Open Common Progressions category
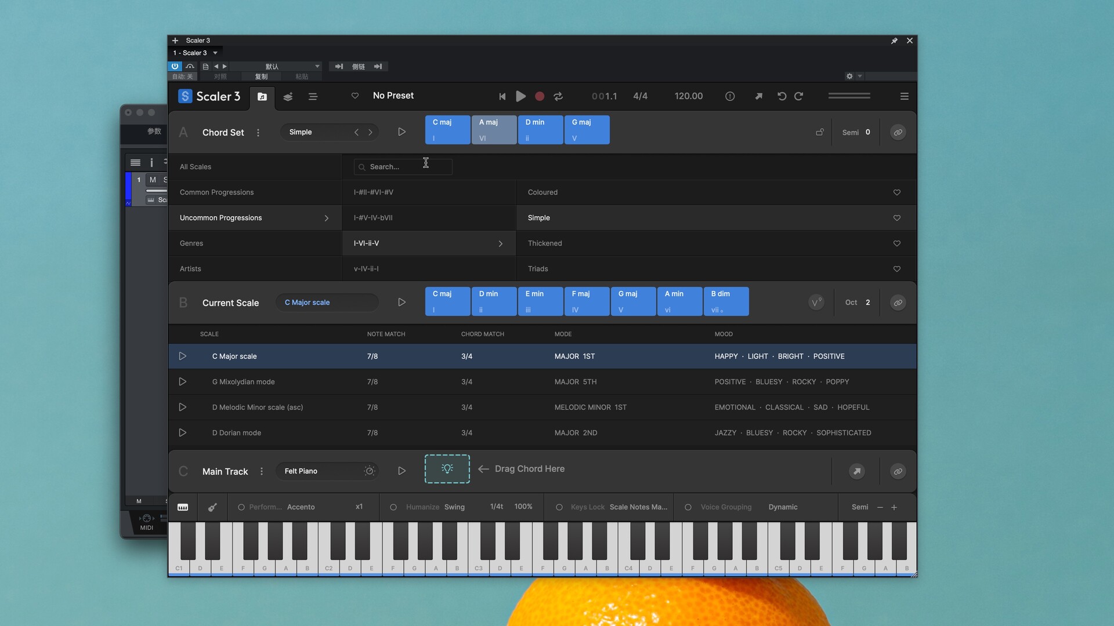This screenshot has height=626, width=1114. 255,192
